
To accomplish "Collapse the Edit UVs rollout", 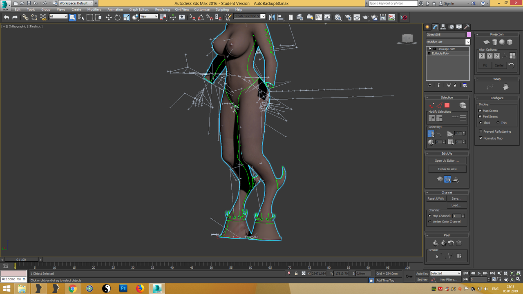I will coord(447,154).
